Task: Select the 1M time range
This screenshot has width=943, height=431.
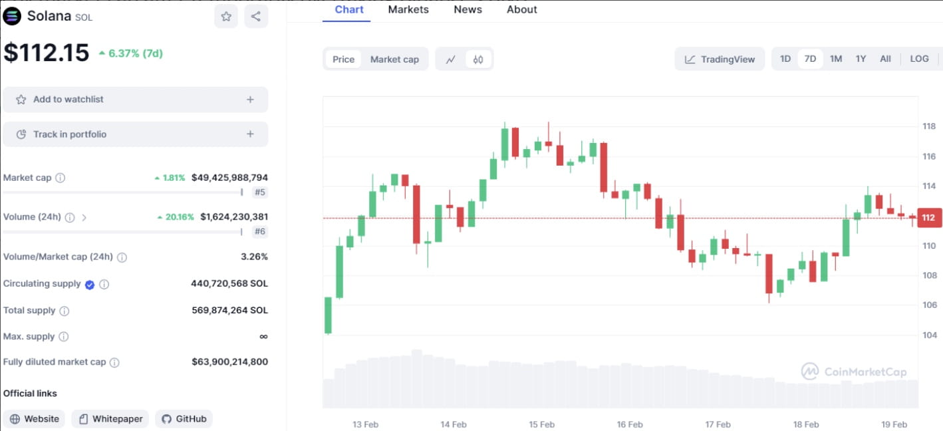Action: [835, 59]
